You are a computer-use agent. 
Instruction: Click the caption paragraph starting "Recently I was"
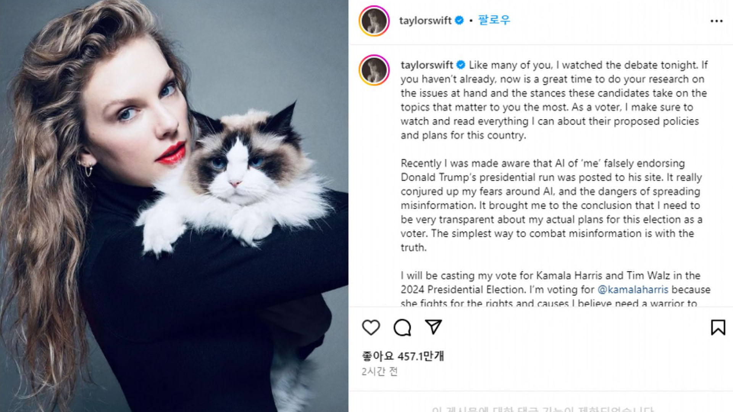coord(552,205)
